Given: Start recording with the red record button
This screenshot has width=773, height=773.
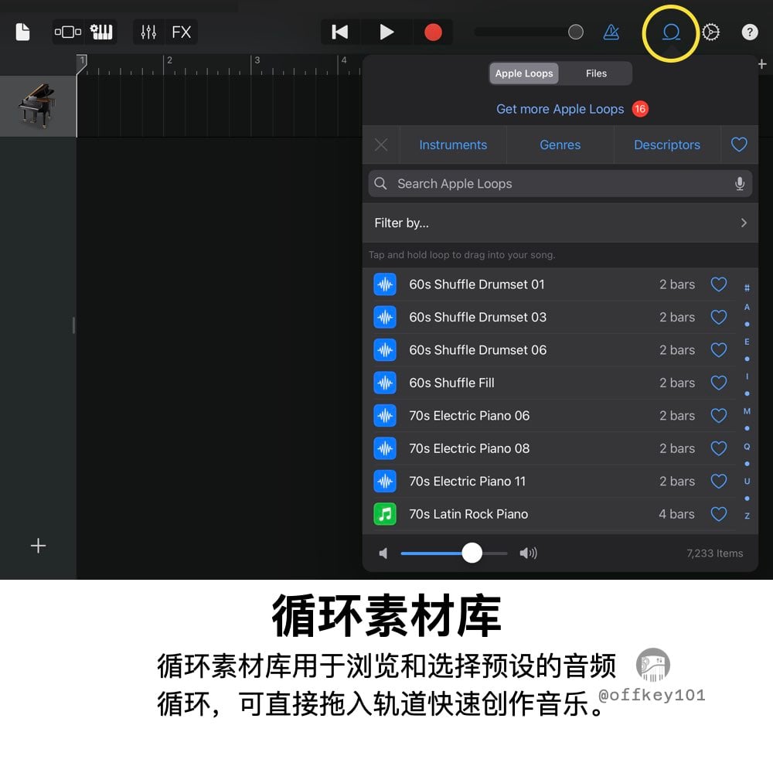Looking at the screenshot, I should (433, 32).
